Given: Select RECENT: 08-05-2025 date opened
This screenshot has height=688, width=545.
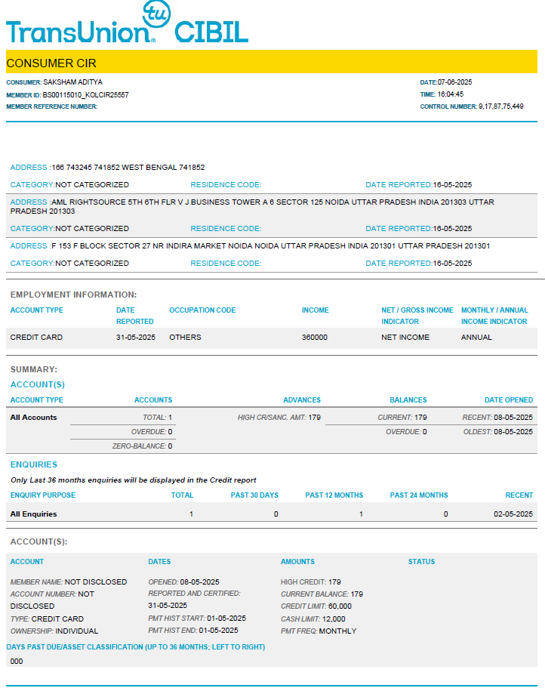Looking at the screenshot, I should click(497, 418).
